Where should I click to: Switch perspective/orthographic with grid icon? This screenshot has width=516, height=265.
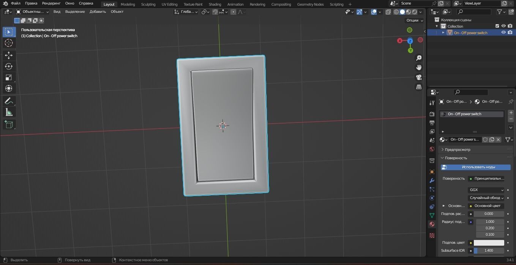coord(419,87)
